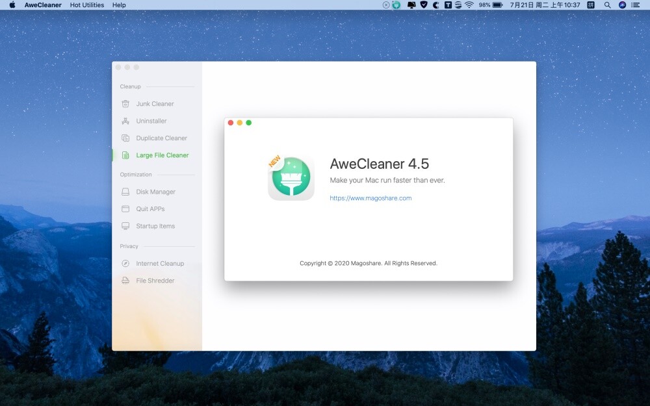Click the Optimization section header
The height and width of the screenshot is (406, 650).
click(x=136, y=174)
